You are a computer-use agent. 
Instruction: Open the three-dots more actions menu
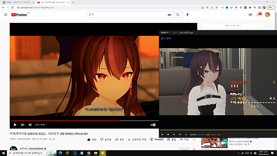tap(194, 140)
